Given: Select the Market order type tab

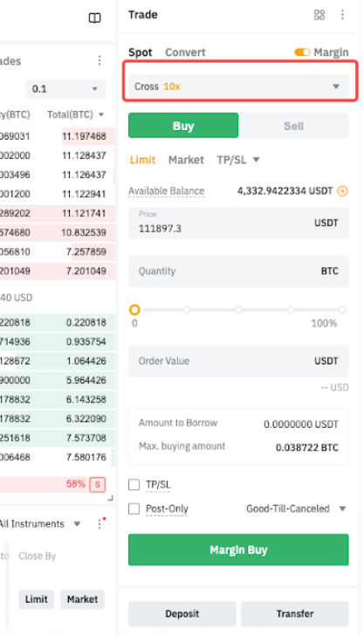Looking at the screenshot, I should point(186,160).
